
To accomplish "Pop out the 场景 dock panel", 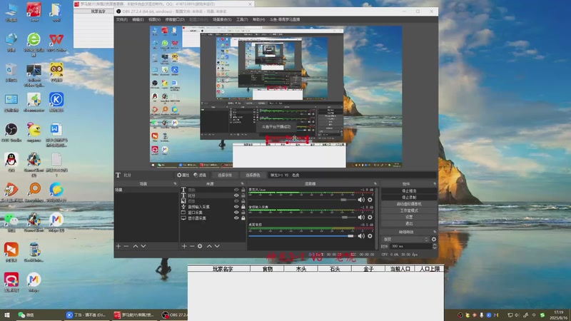I will click(175, 184).
